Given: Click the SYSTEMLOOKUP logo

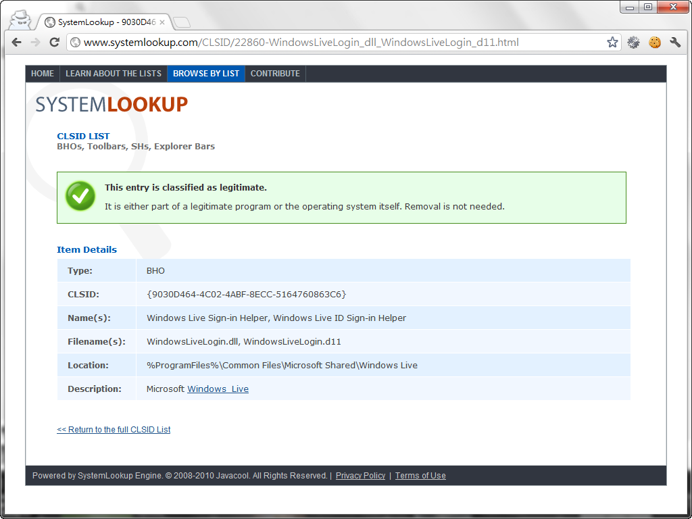Looking at the screenshot, I should [x=112, y=105].
